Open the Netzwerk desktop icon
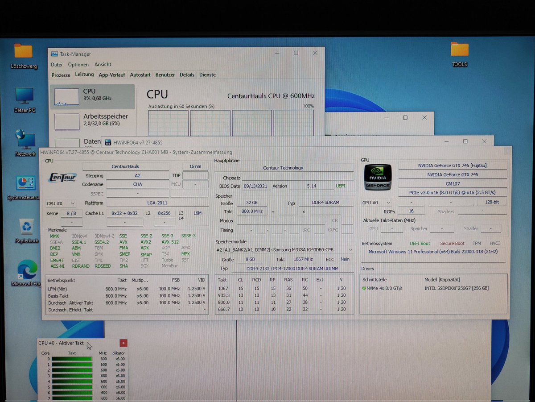The width and height of the screenshot is (535, 402). (25, 143)
